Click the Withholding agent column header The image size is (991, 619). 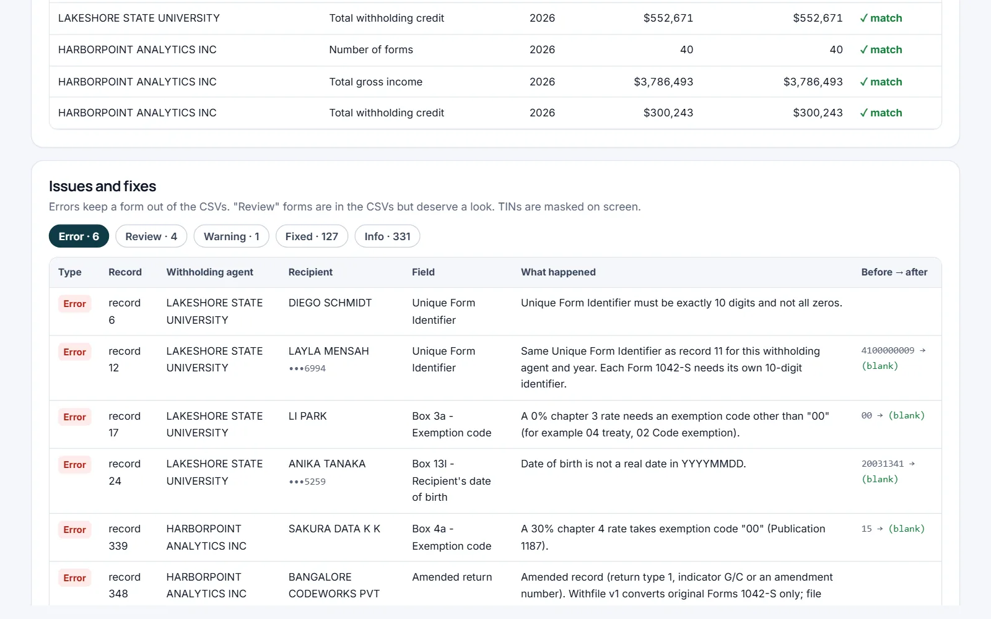point(210,272)
